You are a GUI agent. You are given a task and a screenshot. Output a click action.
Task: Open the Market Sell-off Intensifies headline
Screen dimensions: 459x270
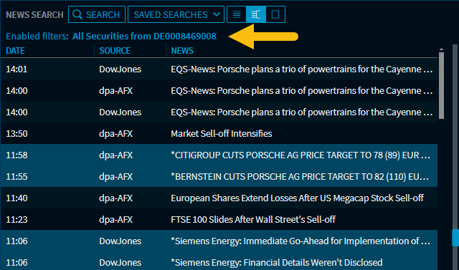(x=222, y=133)
